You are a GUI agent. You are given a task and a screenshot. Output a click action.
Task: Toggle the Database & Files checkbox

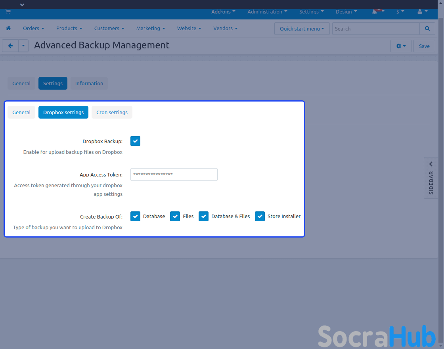click(x=203, y=217)
